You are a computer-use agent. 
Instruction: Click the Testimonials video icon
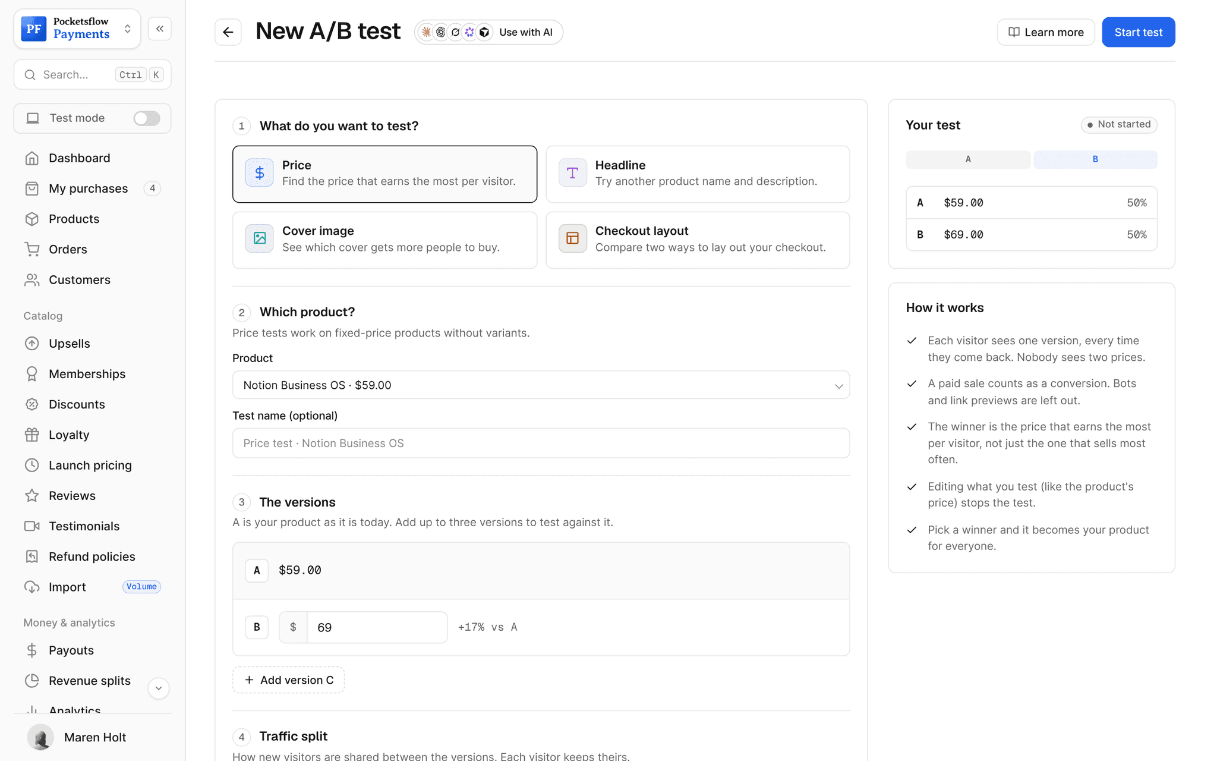pos(32,526)
